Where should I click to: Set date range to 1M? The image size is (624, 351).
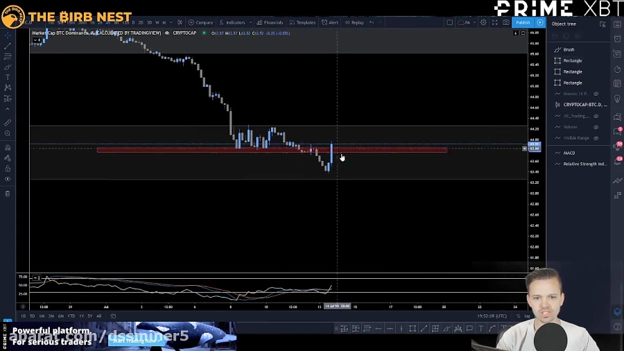[x=42, y=316]
